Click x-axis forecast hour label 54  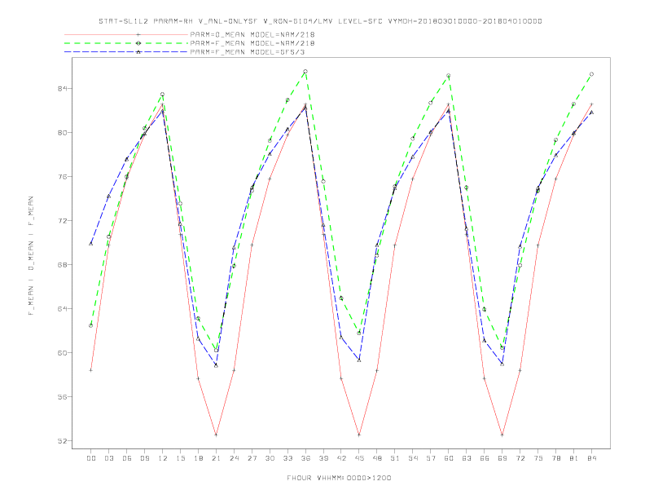click(x=413, y=458)
